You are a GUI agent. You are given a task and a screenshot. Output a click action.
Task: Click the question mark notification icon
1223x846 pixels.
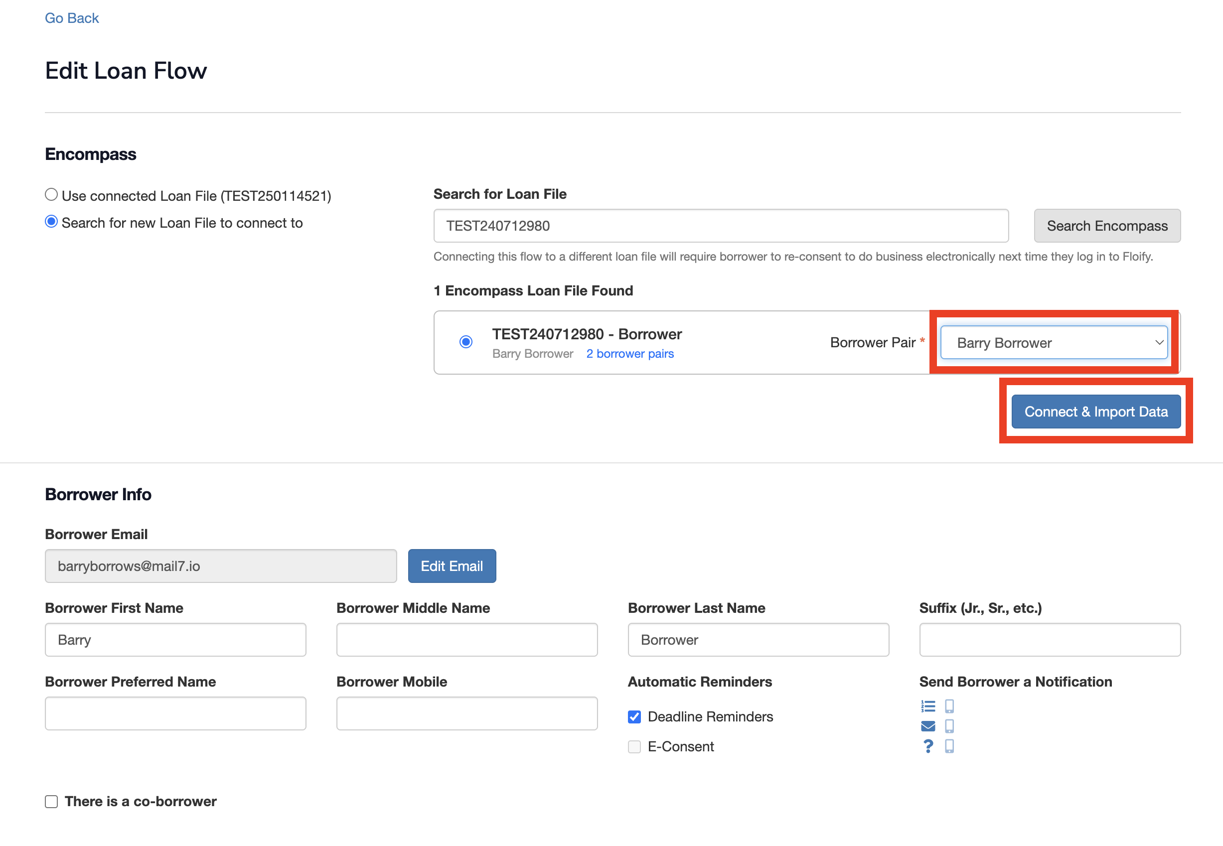[928, 746]
